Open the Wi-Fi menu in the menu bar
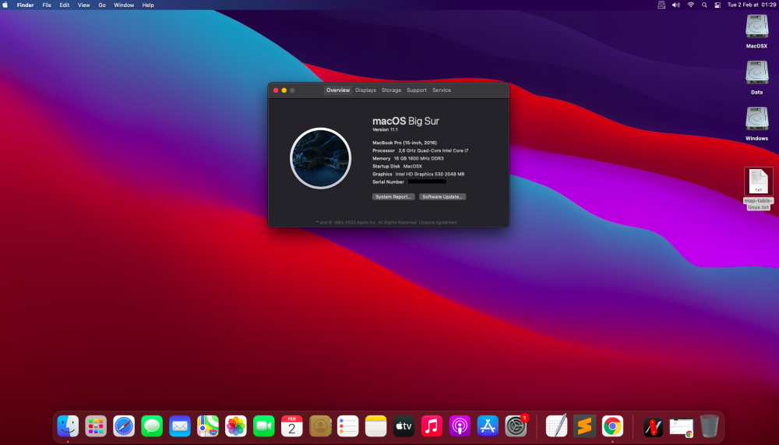Image resolution: width=779 pixels, height=445 pixels. point(690,5)
